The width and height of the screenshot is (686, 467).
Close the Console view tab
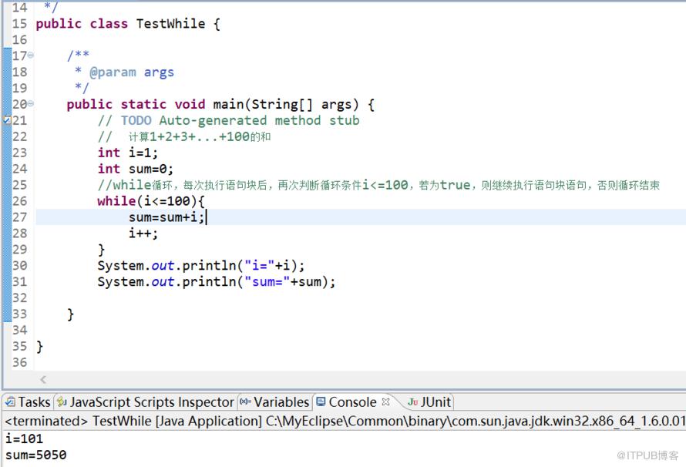coord(385,401)
